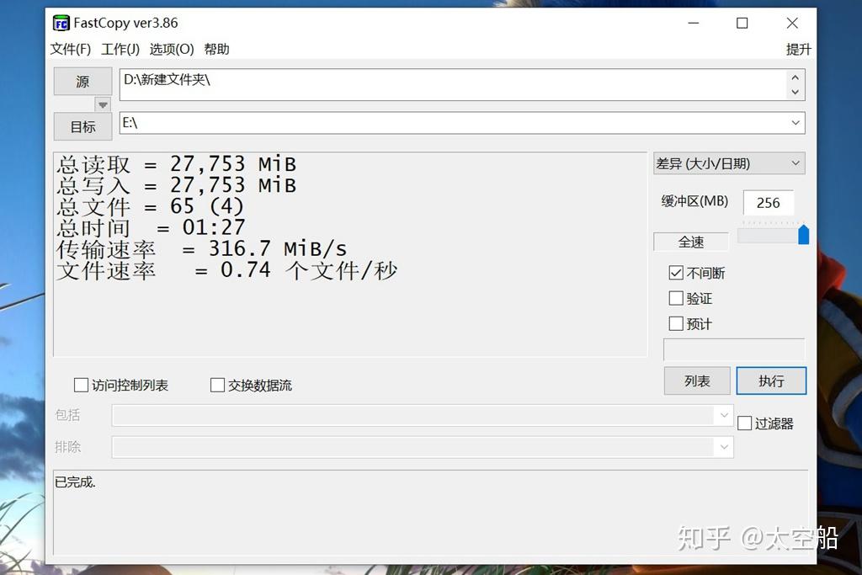Disable the 不间断 checkbox
The width and height of the screenshot is (862, 575).
tap(676, 272)
